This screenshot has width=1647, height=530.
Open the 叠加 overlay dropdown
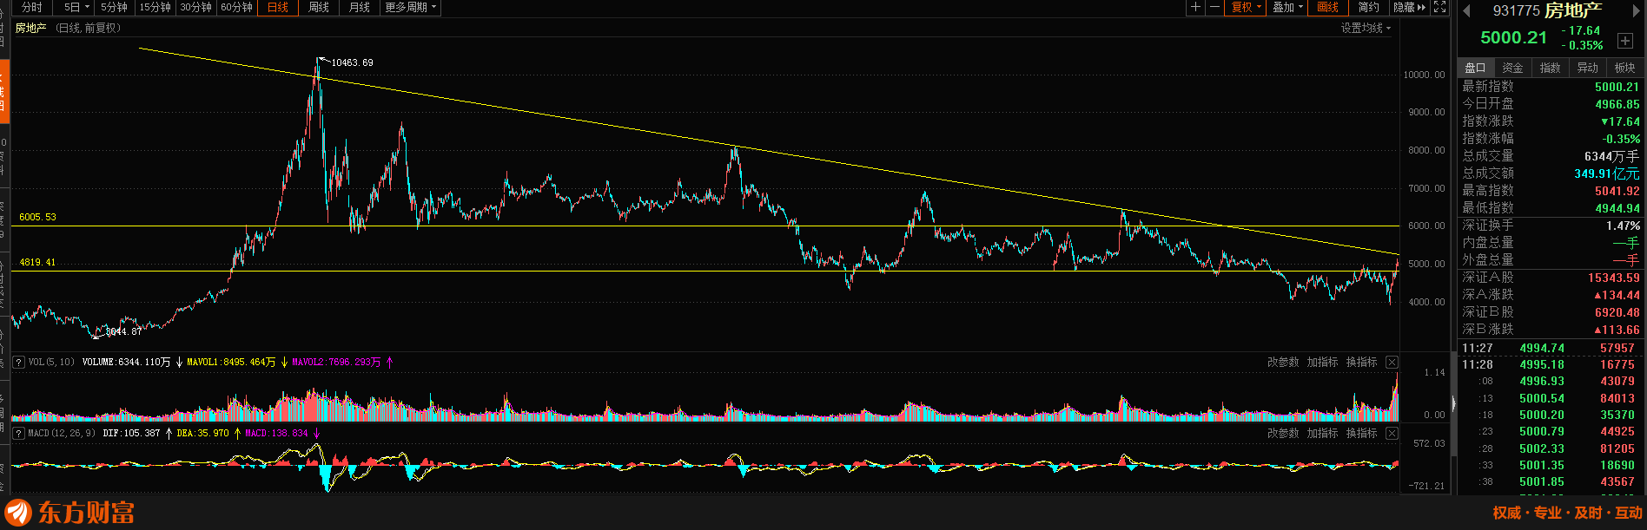[1287, 7]
